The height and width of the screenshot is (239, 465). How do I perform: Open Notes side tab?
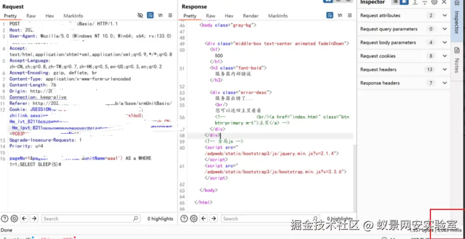[x=457, y=61]
